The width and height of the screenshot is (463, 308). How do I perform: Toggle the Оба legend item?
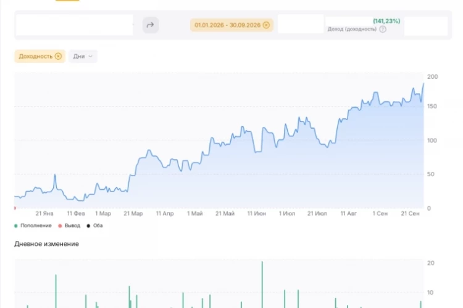point(94,225)
